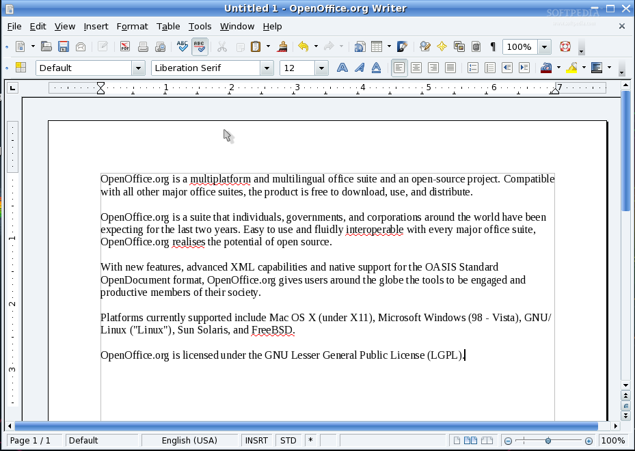Activate the Format Paintbrush tool
Image resolution: width=635 pixels, height=451 pixels.
click(282, 46)
